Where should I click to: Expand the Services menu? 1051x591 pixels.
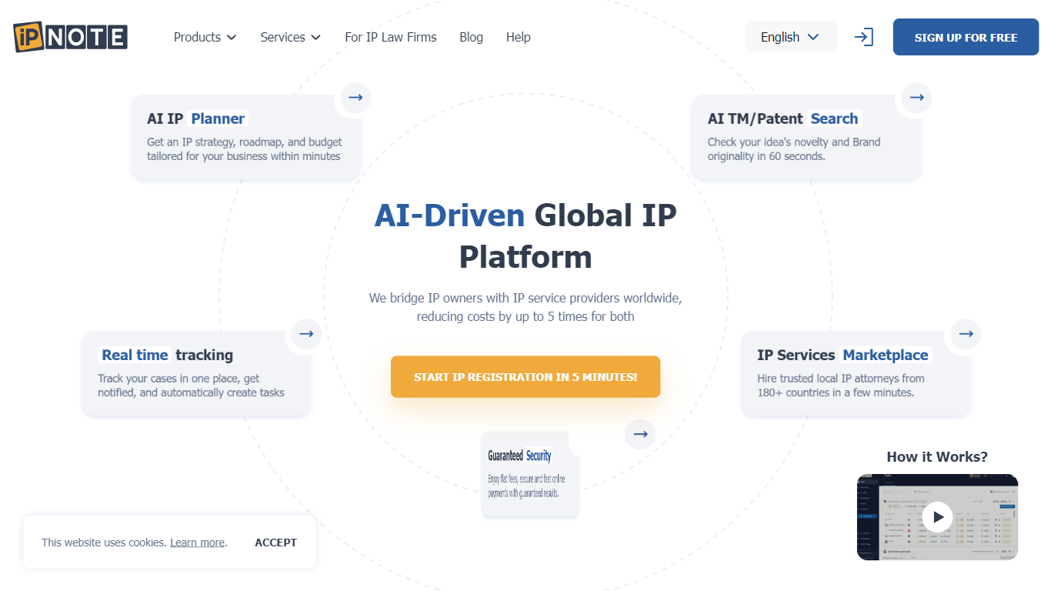pos(290,37)
